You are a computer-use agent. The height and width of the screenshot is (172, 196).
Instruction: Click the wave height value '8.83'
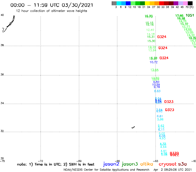click(x=157, y=91)
